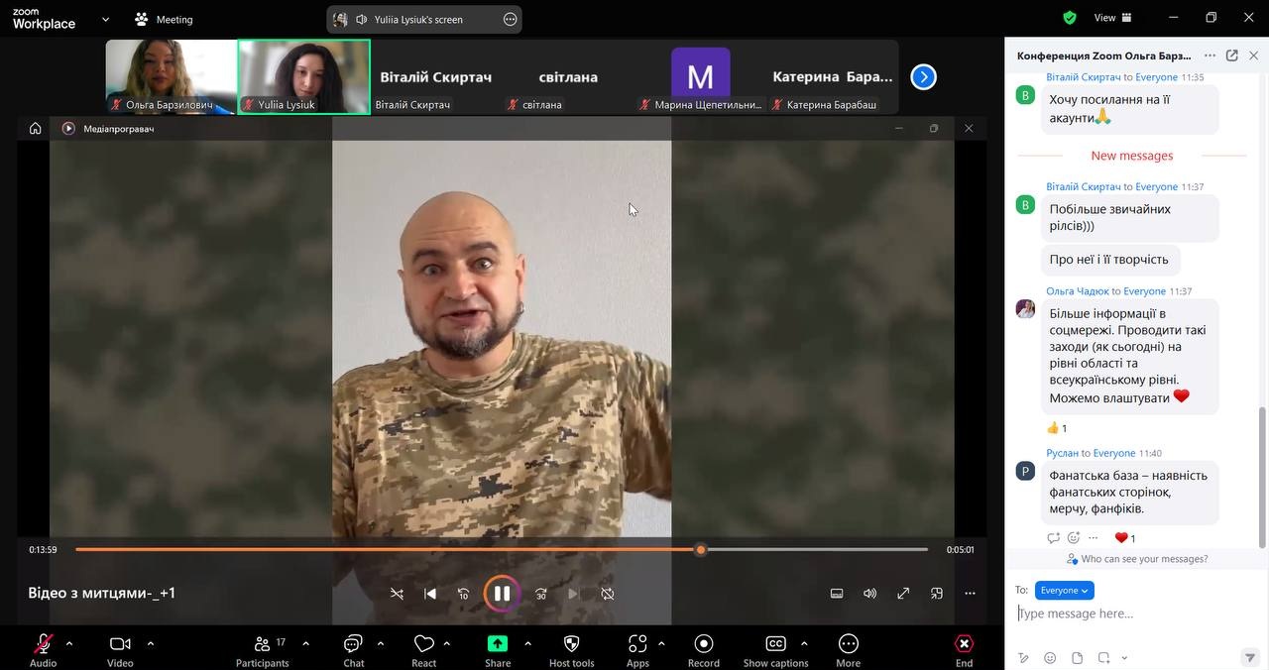Toggle repeat mode in media player
Screen dimensions: 1269x670
[608, 594]
